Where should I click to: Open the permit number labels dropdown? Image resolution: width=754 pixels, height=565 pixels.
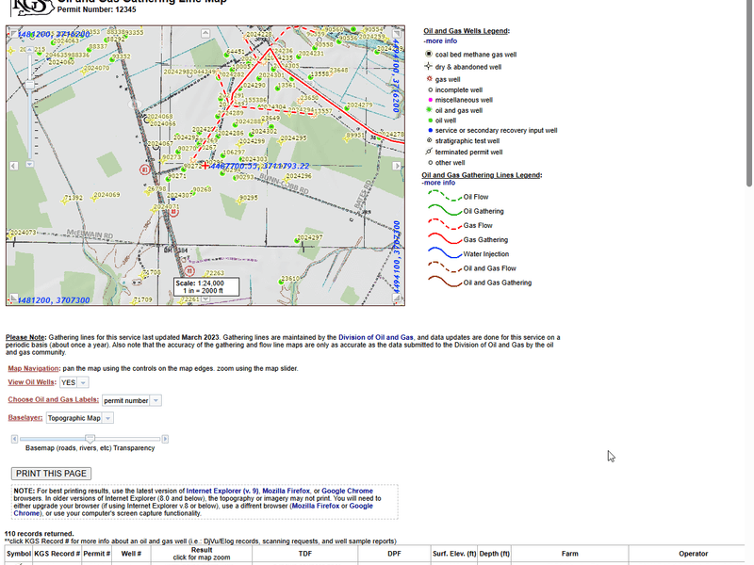click(x=132, y=400)
